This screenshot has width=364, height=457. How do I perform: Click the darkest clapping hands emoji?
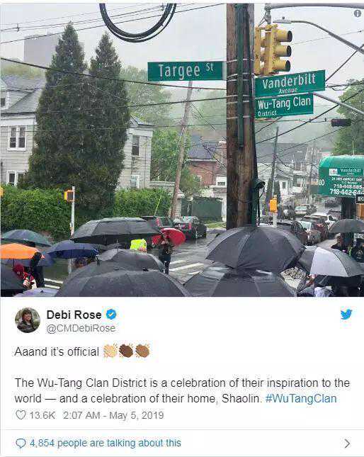[126, 351]
